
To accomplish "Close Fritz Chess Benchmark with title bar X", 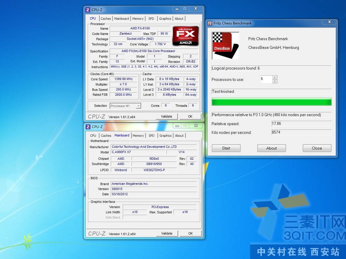I will (329, 22).
